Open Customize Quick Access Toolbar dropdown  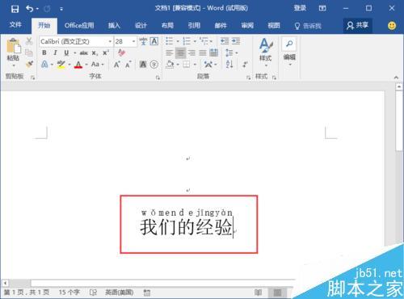61,9
